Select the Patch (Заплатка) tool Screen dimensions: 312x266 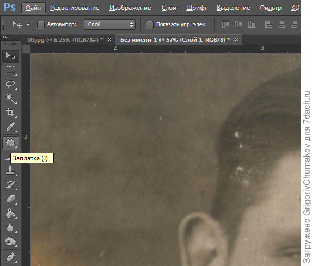[10, 143]
